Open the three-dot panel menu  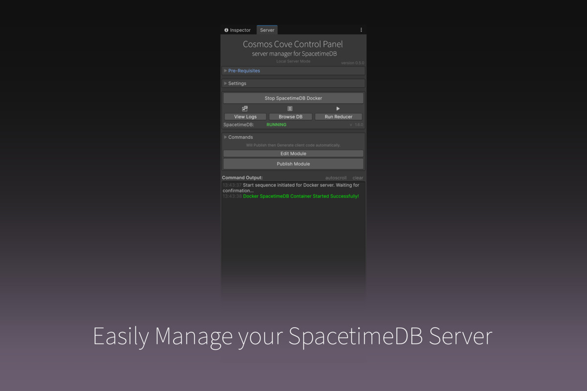(361, 30)
